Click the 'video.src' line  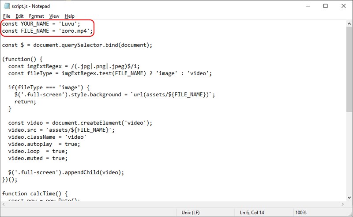click(61, 130)
